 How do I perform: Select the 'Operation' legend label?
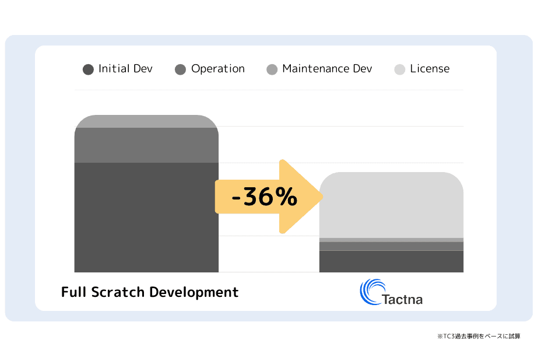(218, 69)
